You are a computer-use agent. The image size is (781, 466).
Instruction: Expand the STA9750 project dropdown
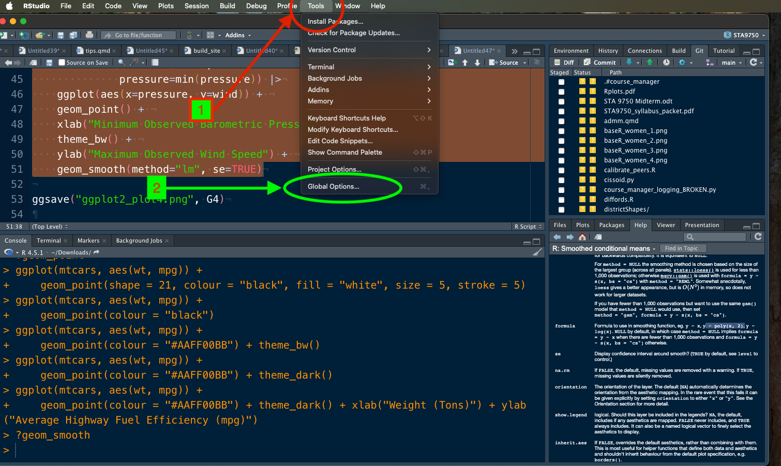745,35
